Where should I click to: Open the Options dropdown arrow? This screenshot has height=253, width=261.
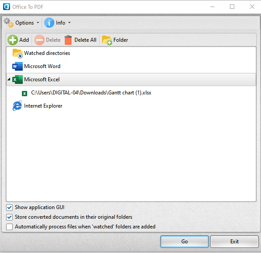pyautogui.click(x=38, y=23)
